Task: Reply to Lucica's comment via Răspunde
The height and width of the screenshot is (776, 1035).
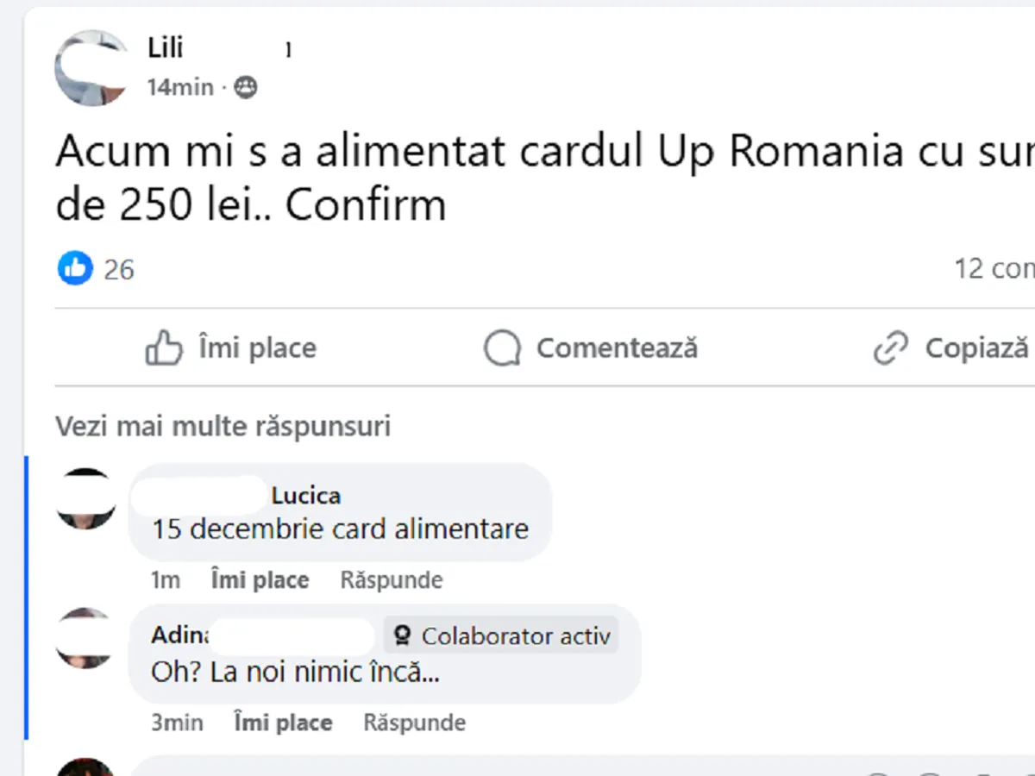Action: pyautogui.click(x=391, y=580)
